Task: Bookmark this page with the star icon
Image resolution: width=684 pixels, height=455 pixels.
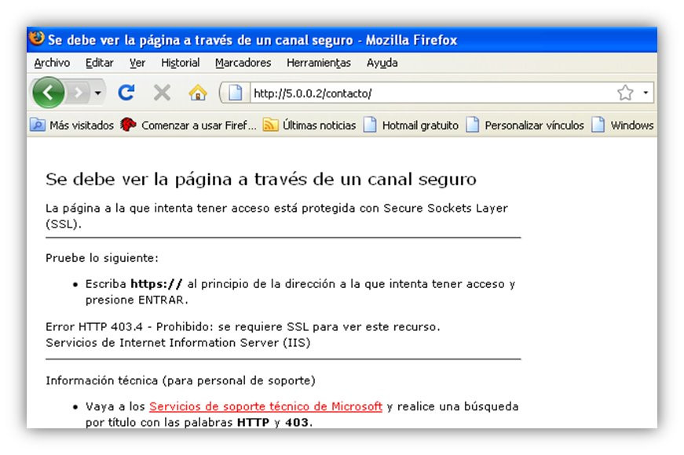Action: [x=625, y=93]
